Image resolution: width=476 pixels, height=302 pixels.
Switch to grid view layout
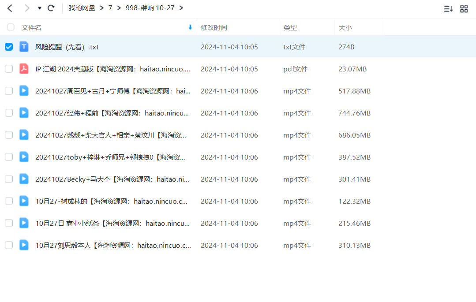[x=464, y=9]
